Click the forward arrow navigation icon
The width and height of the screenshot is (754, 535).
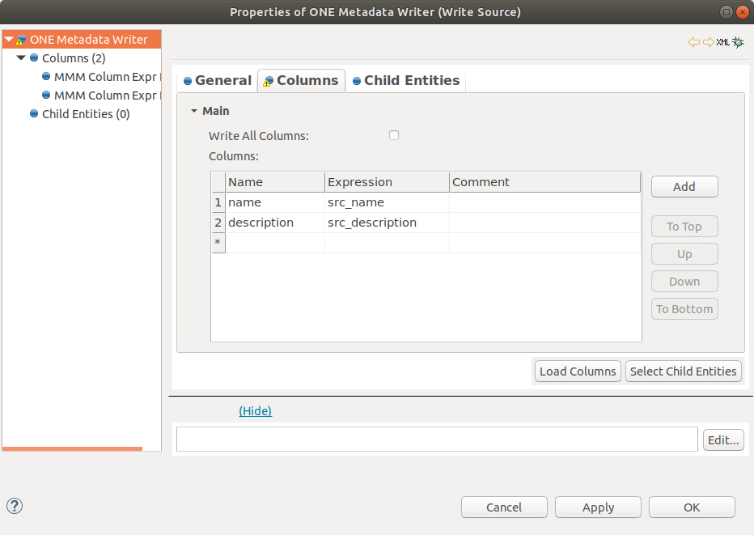[x=708, y=42]
